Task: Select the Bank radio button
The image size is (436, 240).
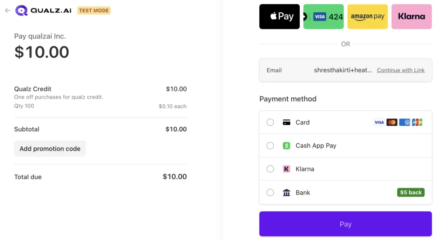Action: click(x=270, y=193)
